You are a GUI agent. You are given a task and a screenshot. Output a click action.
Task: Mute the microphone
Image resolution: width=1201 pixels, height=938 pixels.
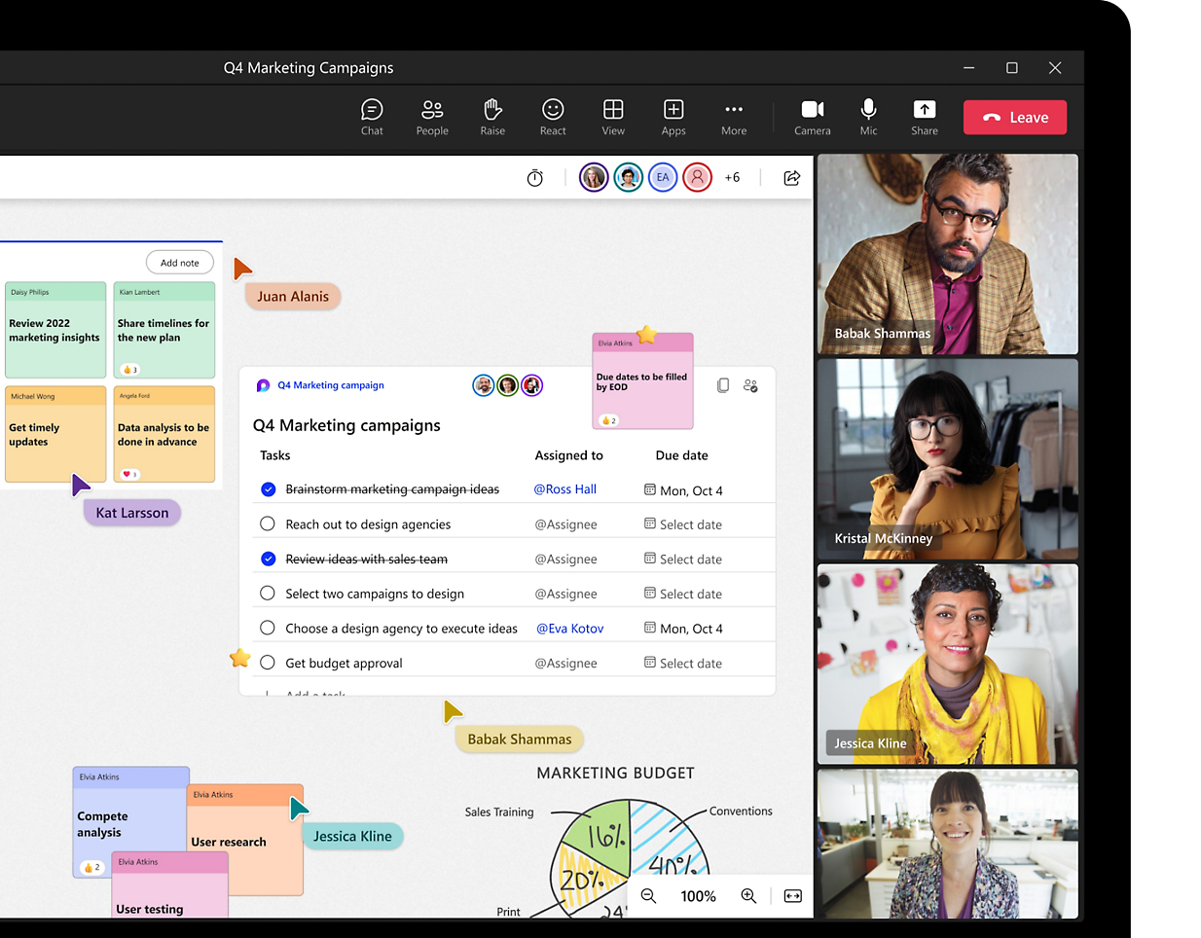click(868, 117)
